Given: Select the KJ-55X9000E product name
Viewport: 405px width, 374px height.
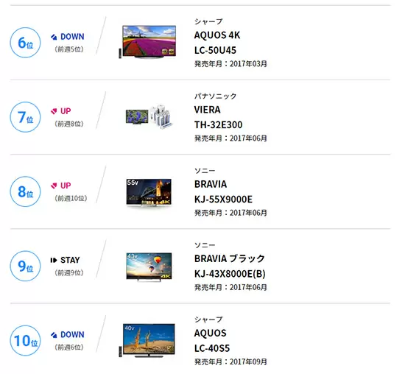Looking at the screenshot, I should [x=223, y=199].
